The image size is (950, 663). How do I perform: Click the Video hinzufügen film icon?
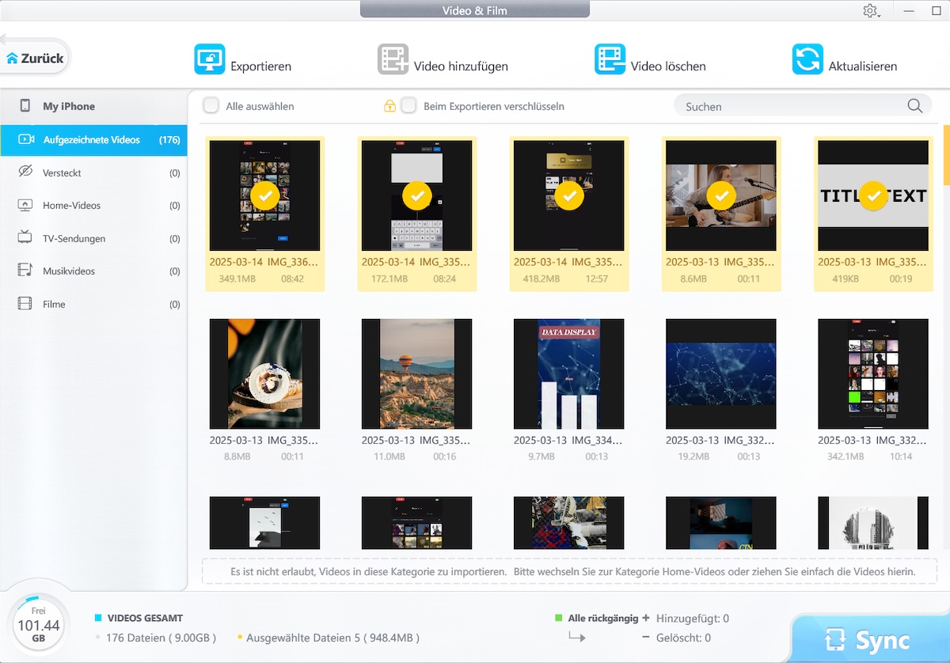[x=393, y=59]
